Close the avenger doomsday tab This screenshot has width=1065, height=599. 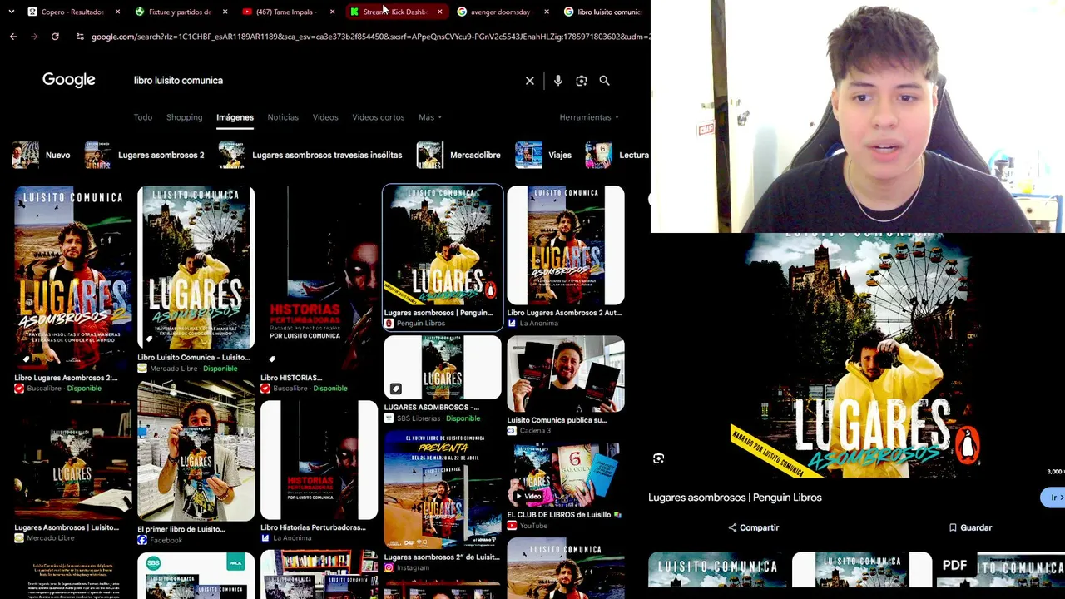(x=547, y=12)
